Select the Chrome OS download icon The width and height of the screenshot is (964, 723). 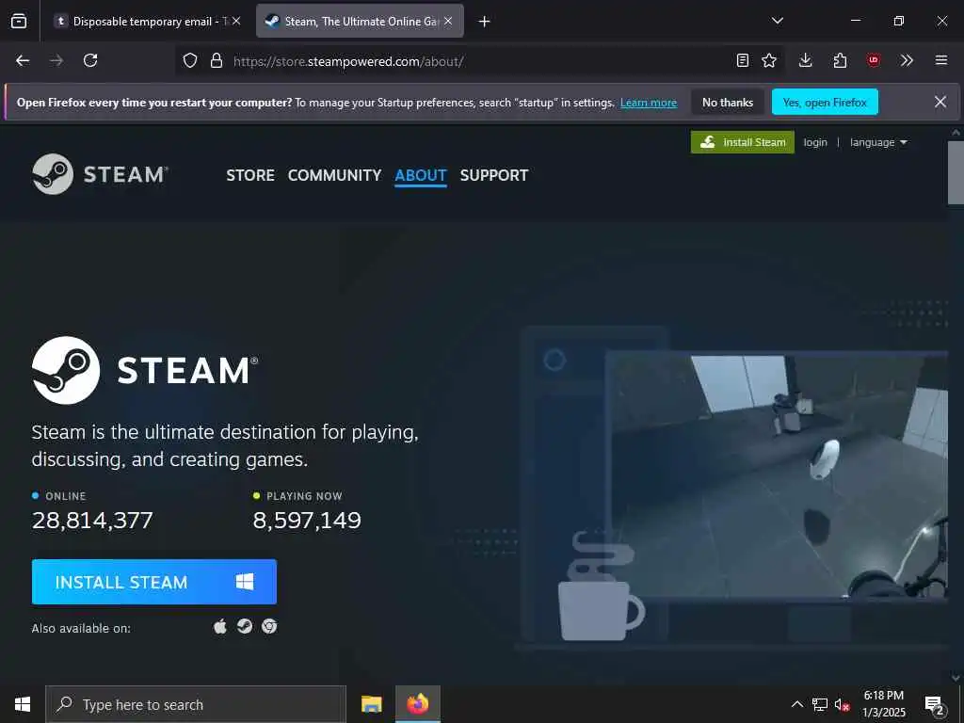coord(269,626)
